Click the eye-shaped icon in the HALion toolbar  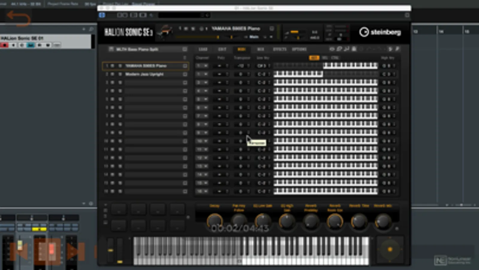(x=332, y=49)
